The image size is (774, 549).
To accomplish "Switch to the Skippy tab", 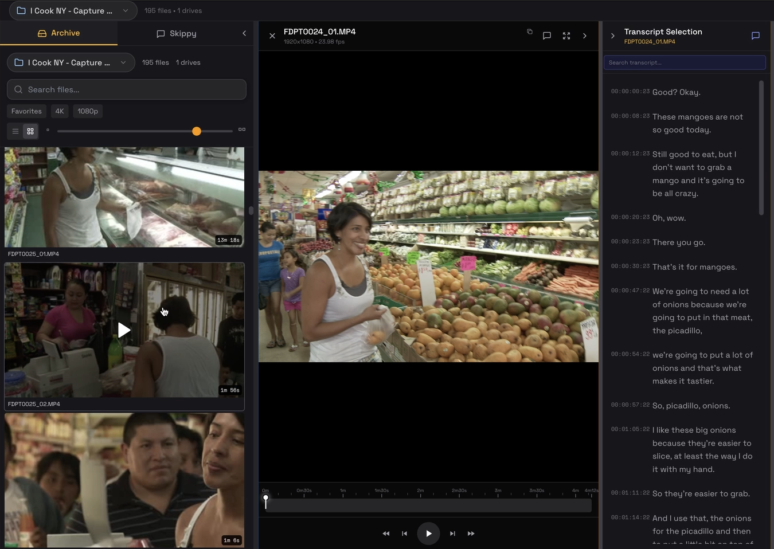I will tap(177, 33).
